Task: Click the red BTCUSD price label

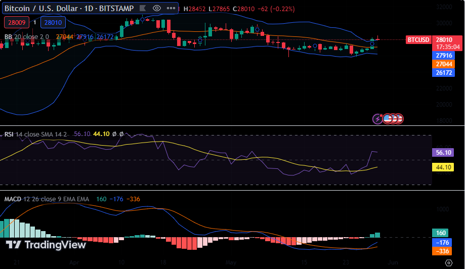Action: (x=419, y=40)
